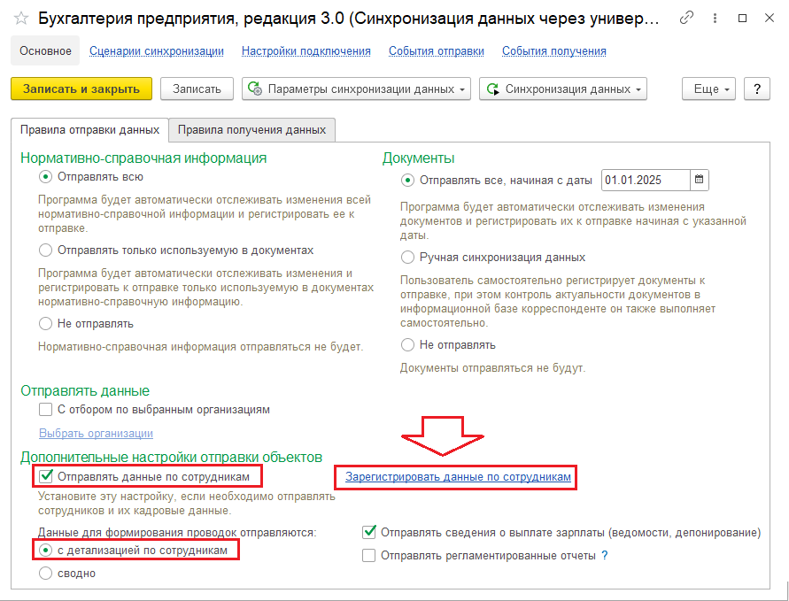789x601 pixels.
Task: Open the 'Еще' dropdown menu
Action: (x=708, y=89)
